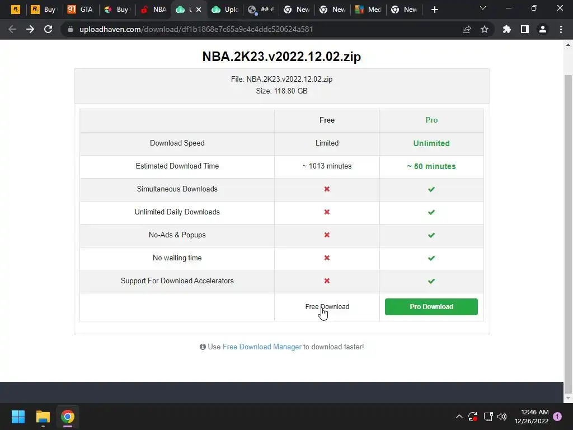
Task: Open the Extensions puzzle icon
Action: pyautogui.click(x=507, y=29)
